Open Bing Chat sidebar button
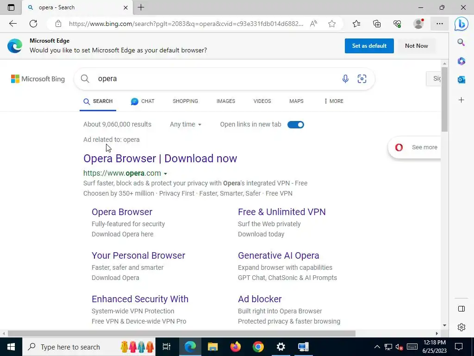The image size is (474, 356). click(462, 24)
